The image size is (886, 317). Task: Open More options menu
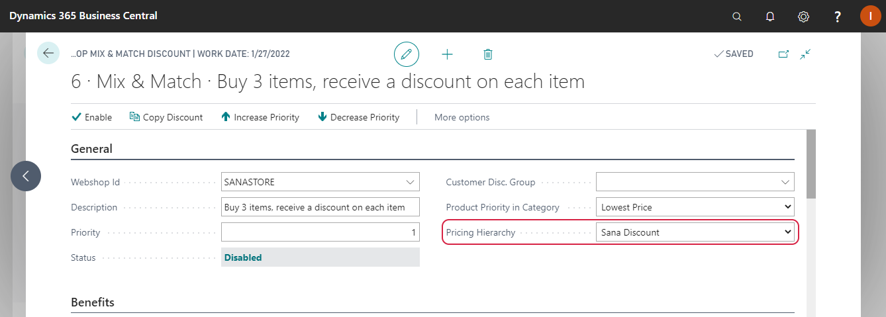pyautogui.click(x=462, y=117)
